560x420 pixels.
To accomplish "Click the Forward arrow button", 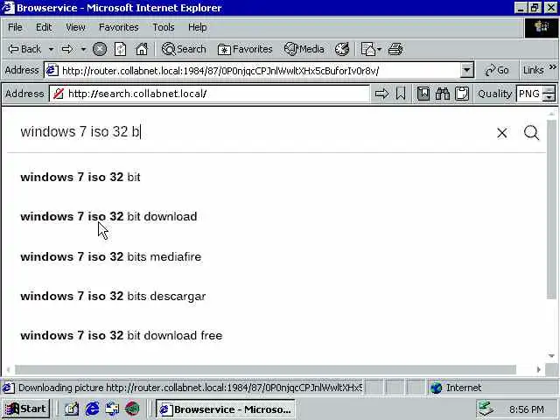I will coord(67,49).
